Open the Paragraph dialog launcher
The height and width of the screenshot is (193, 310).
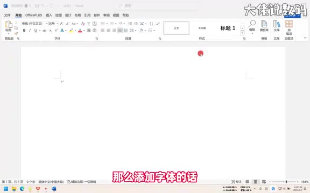160,39
